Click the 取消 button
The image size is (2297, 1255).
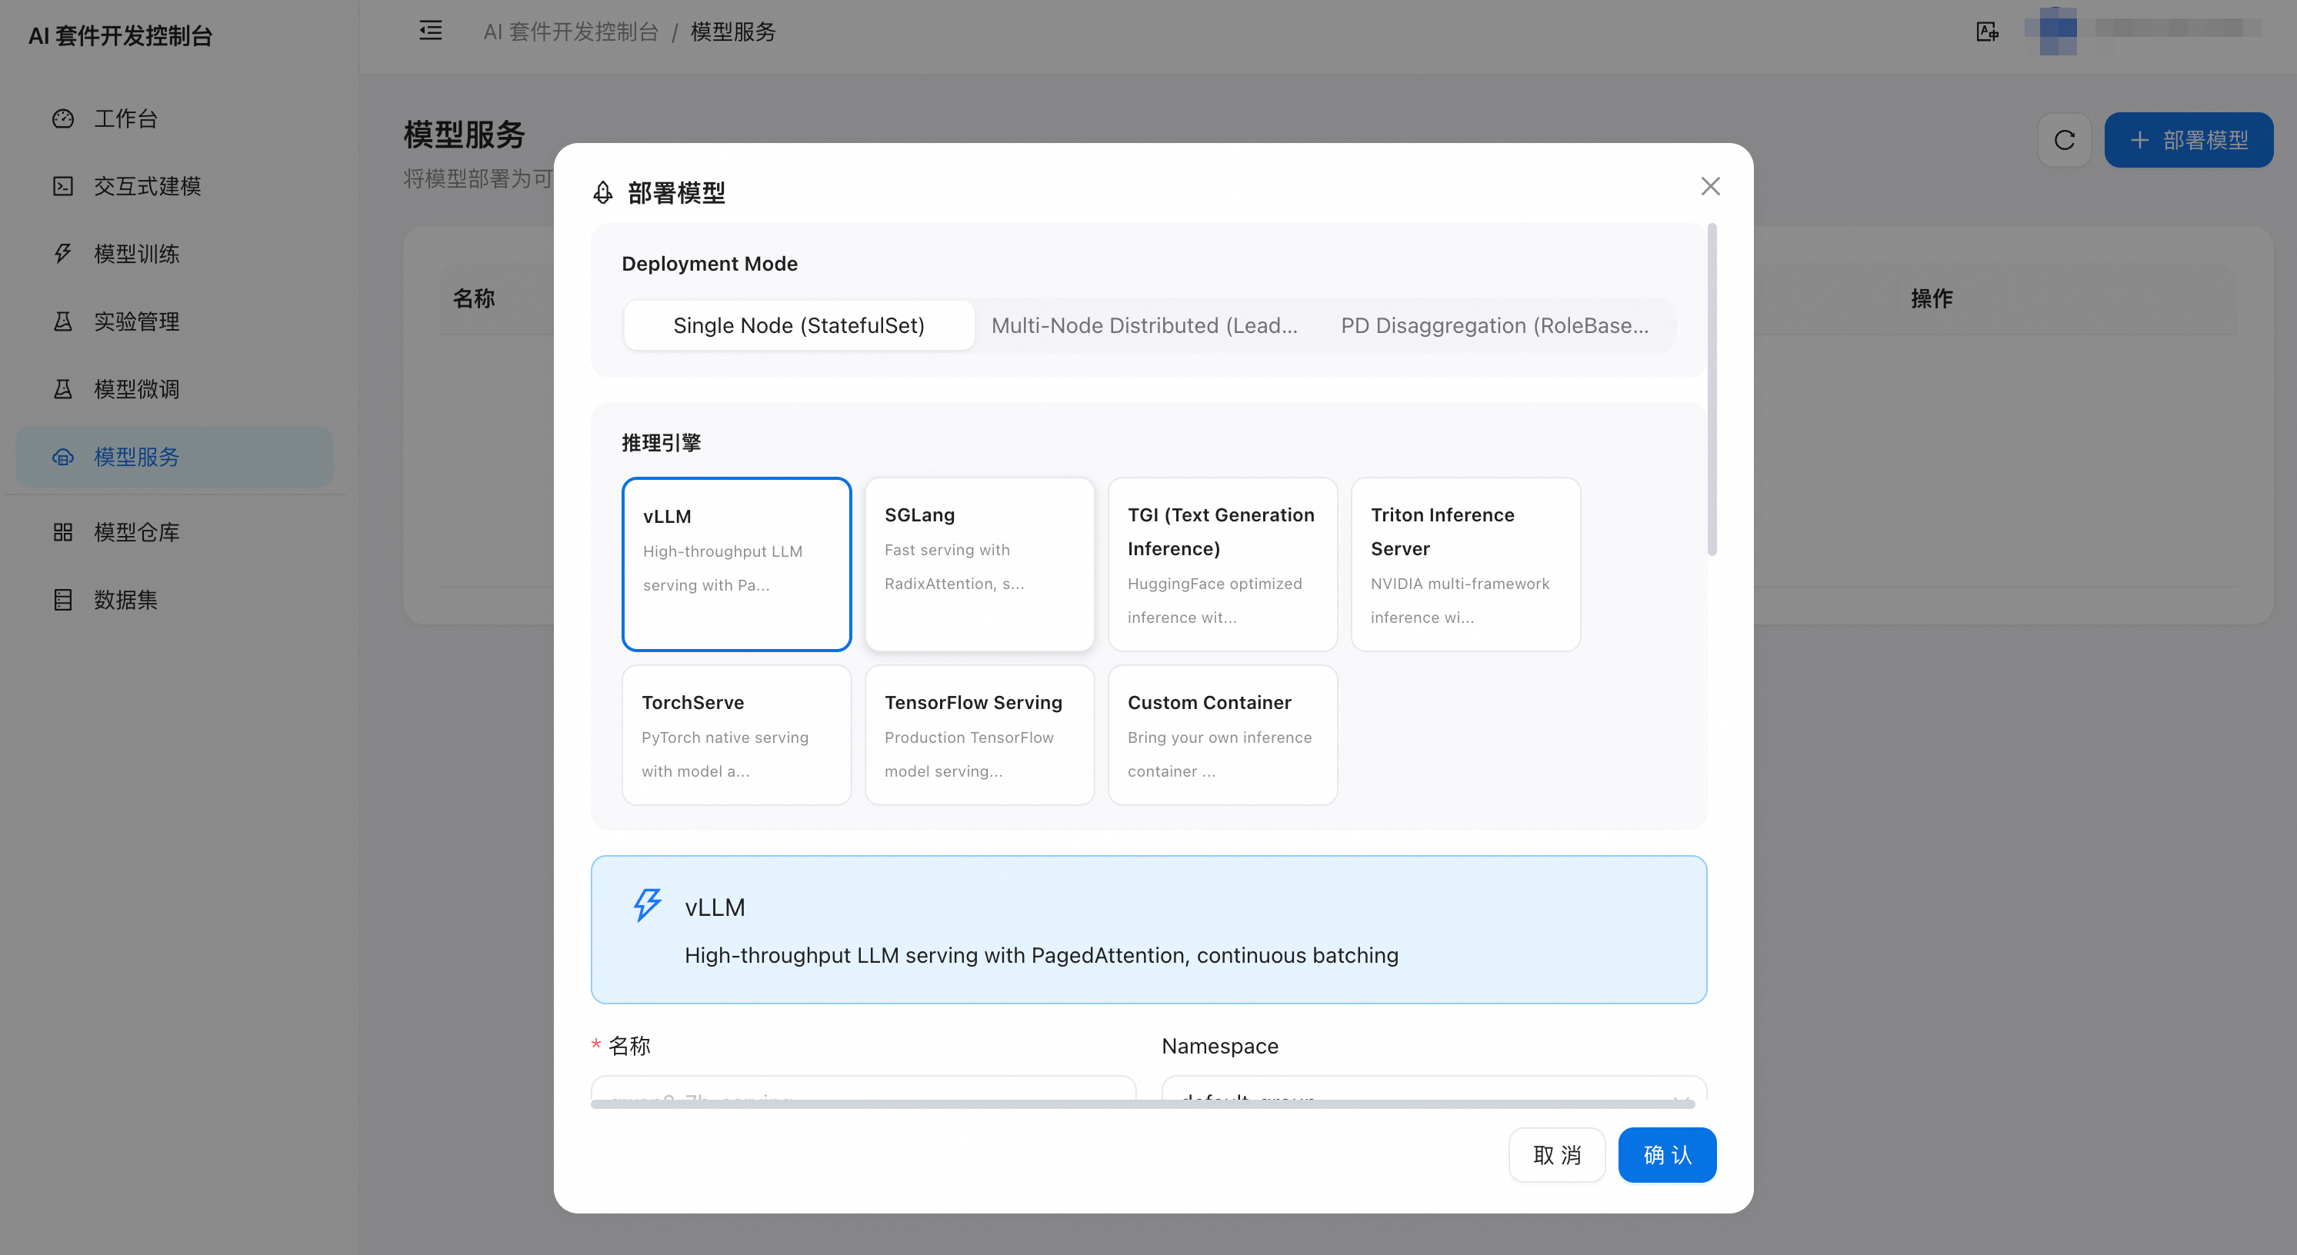1557,1155
